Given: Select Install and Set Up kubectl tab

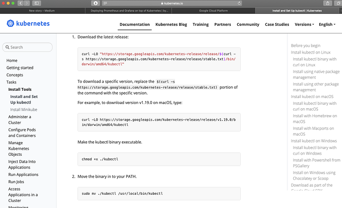Looking at the screenshot, I should [x=297, y=10].
